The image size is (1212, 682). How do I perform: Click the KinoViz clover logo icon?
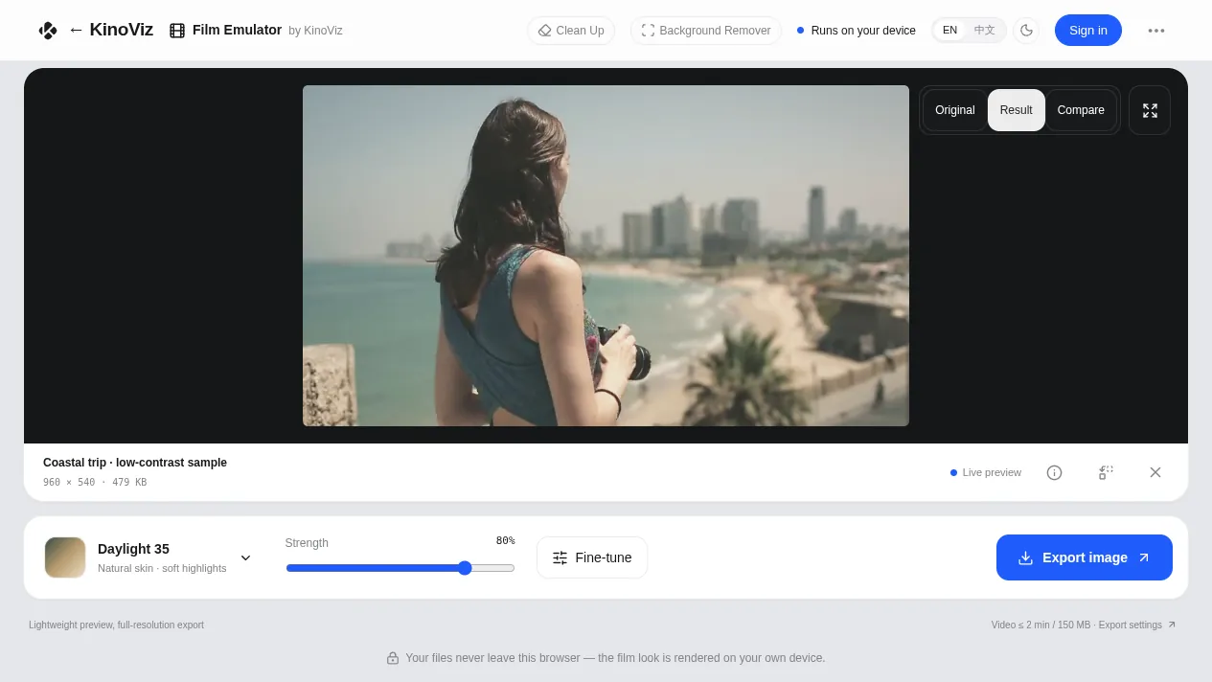(x=48, y=31)
